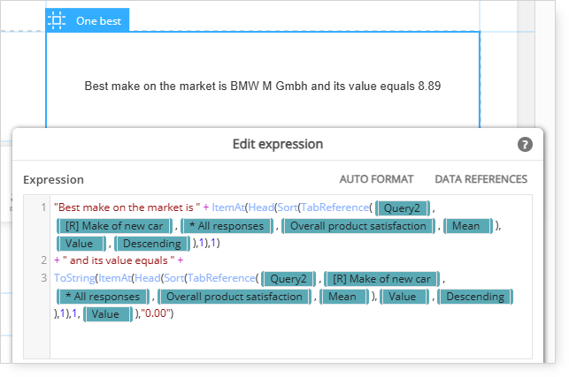Click the AUTO FORMAT button

(x=376, y=179)
